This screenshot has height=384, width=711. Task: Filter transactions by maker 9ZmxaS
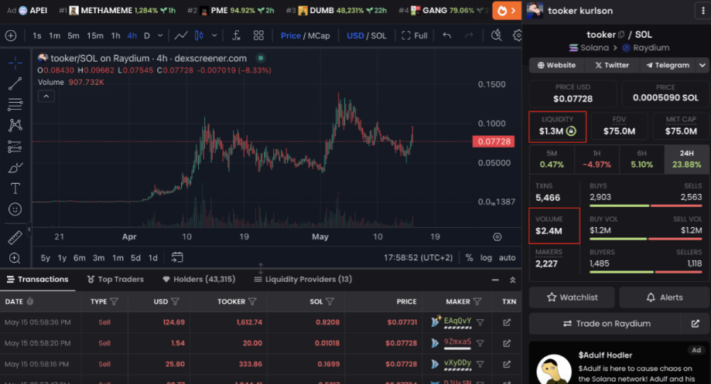(480, 343)
